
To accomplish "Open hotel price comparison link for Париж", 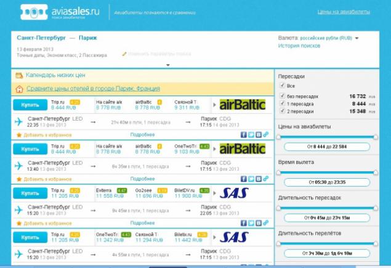I will coord(93,89).
